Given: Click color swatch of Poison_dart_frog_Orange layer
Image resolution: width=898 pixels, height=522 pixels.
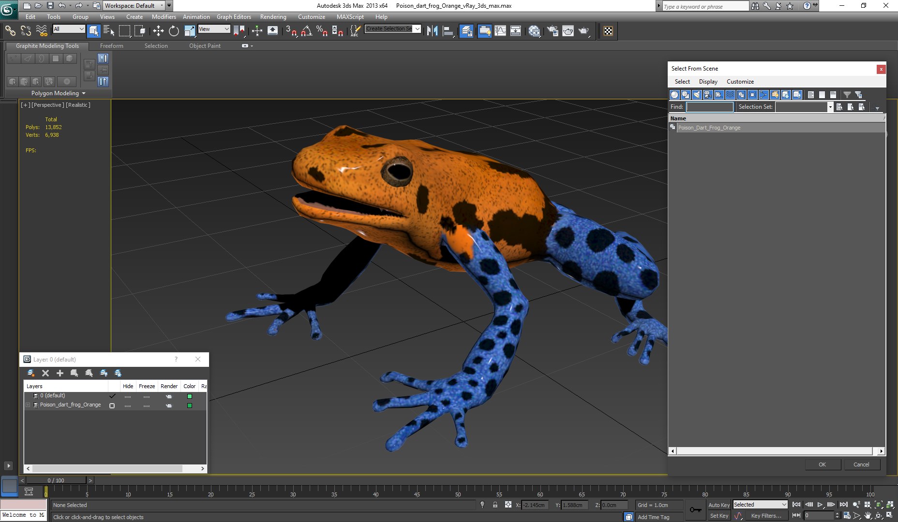Looking at the screenshot, I should point(190,406).
